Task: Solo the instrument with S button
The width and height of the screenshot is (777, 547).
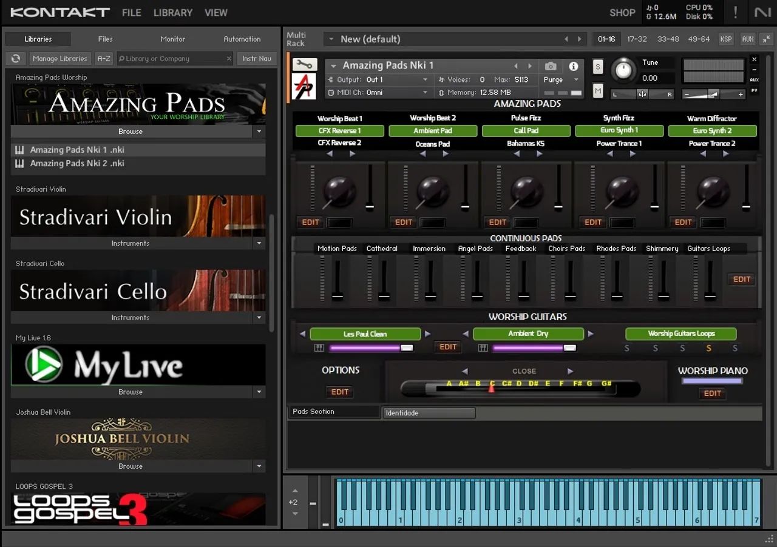Action: [598, 67]
